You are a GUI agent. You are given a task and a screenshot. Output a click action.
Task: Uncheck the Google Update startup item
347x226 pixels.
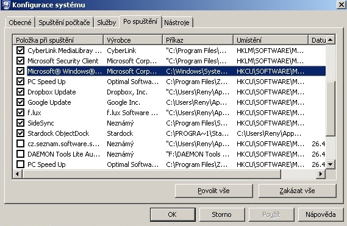[20, 102]
